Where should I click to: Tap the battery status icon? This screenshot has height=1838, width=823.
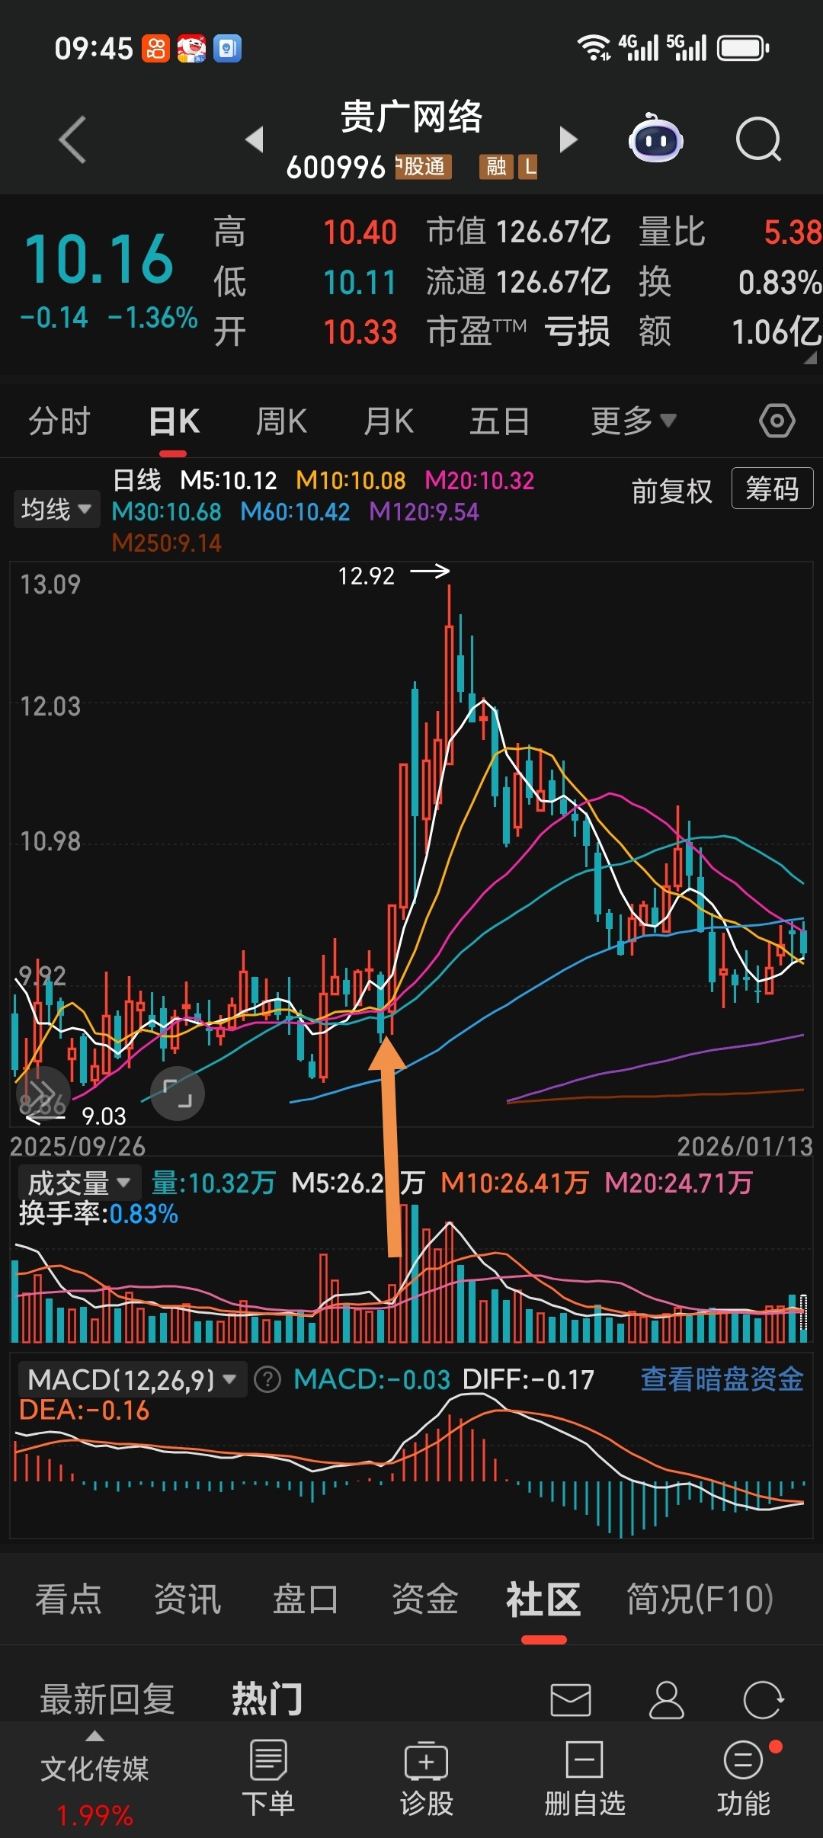coord(743,49)
